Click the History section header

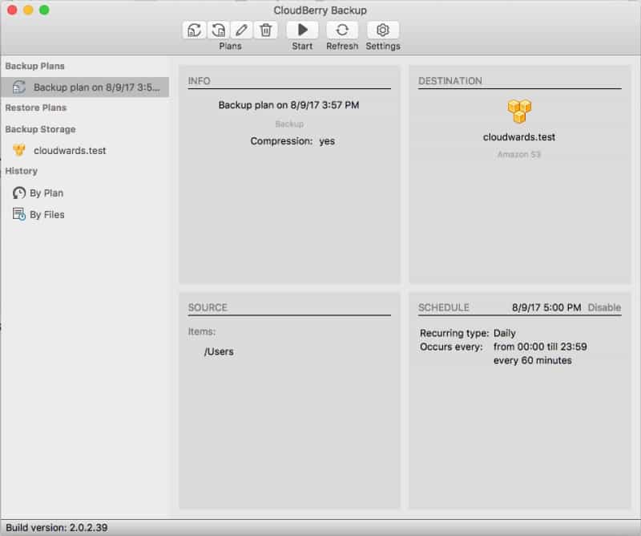pyautogui.click(x=22, y=171)
